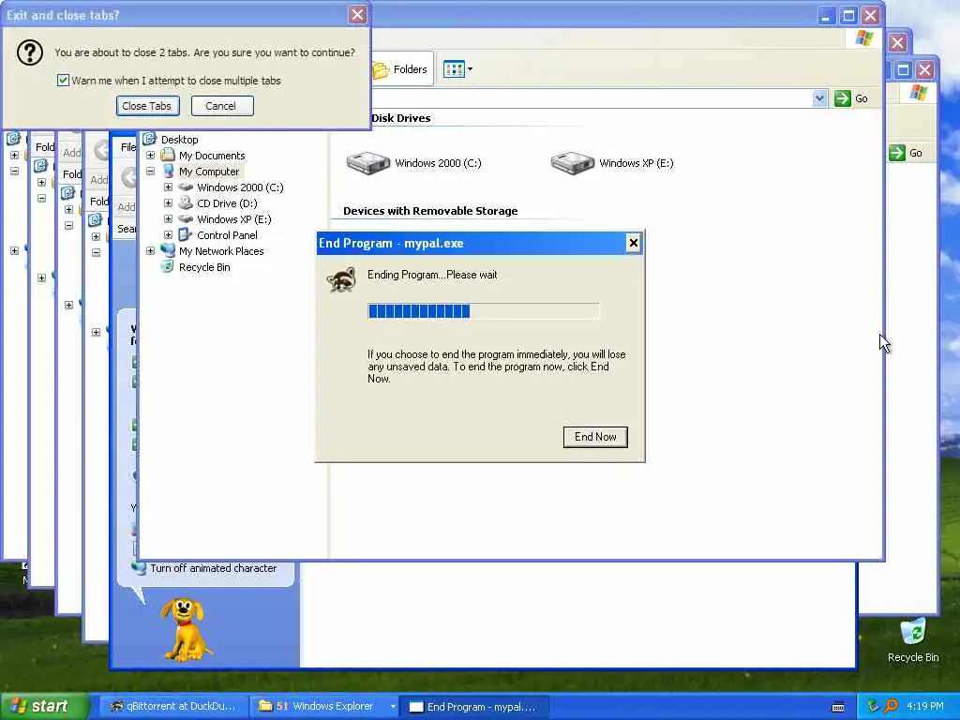Expand Control Panel tree node
This screenshot has width=960, height=720.
click(x=168, y=235)
